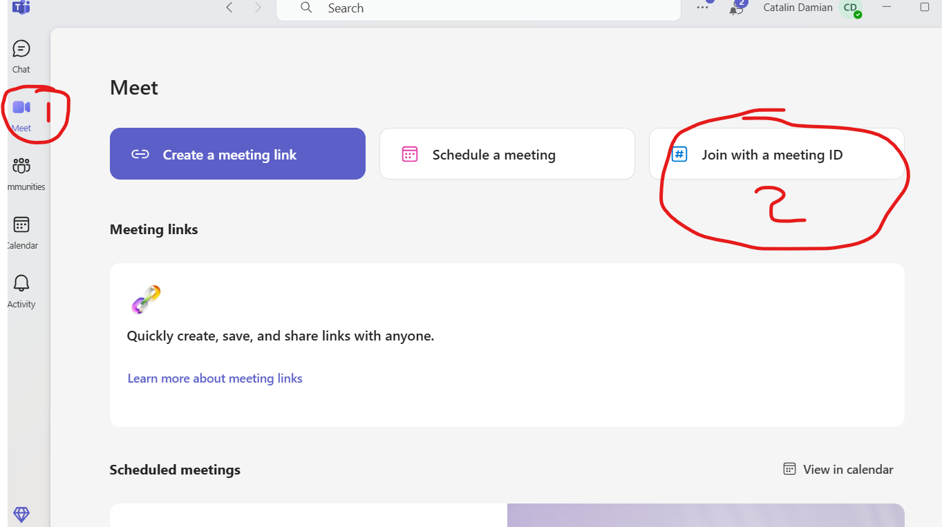Maximize the Teams window
This screenshot has width=942, height=527.
(925, 7)
